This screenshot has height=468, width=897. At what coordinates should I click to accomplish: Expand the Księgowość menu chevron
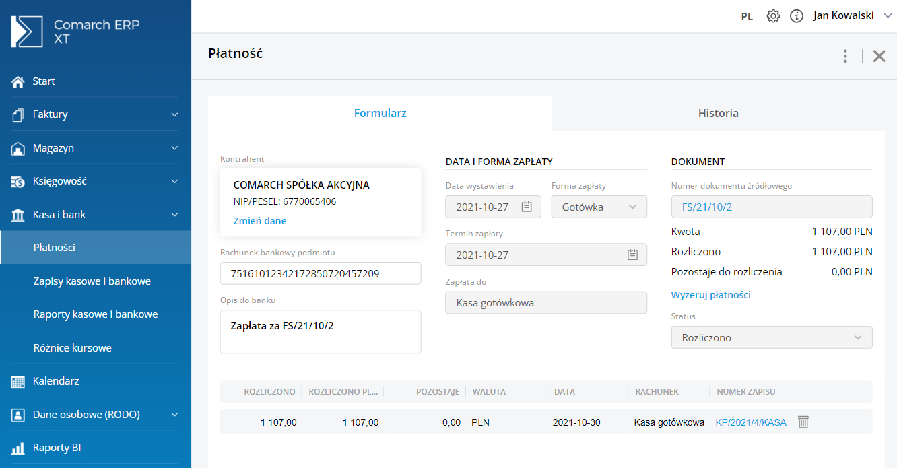pos(174,182)
